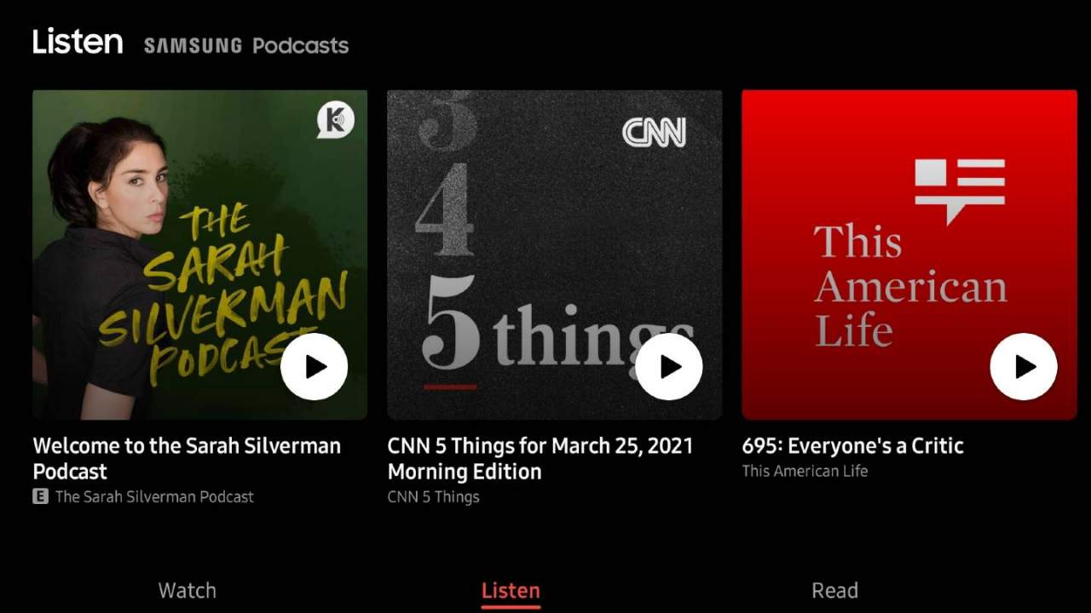Click the Kast Media logo on Silverman cover
Image resolution: width=1091 pixels, height=613 pixels.
pos(335,120)
